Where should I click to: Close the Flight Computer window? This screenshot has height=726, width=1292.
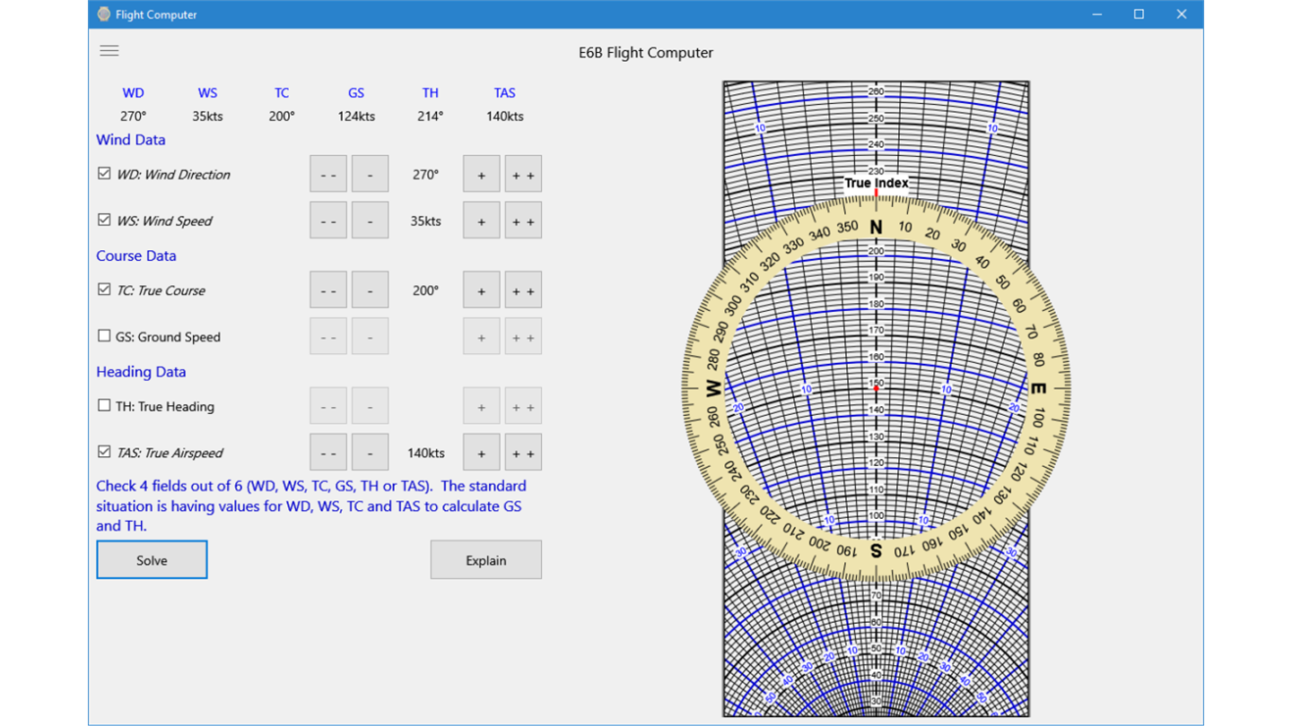pyautogui.click(x=1182, y=14)
